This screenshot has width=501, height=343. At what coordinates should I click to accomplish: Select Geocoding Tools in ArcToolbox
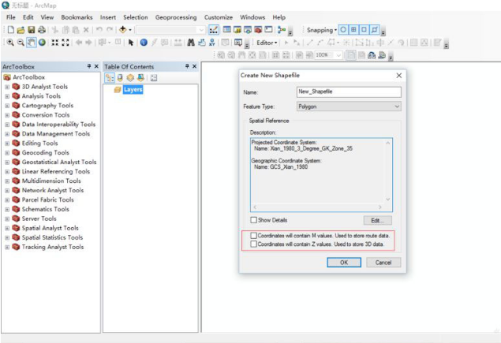click(x=46, y=153)
